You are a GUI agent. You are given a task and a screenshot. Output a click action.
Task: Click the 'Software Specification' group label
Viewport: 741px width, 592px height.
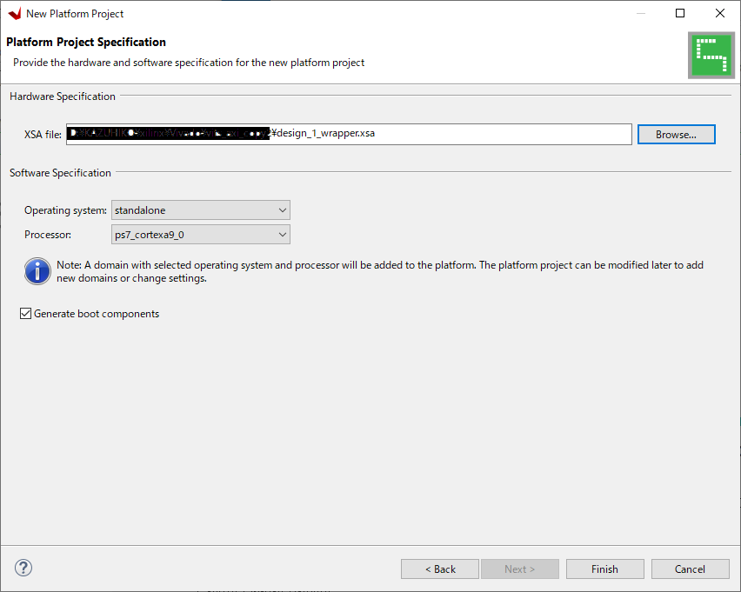pyautogui.click(x=60, y=173)
